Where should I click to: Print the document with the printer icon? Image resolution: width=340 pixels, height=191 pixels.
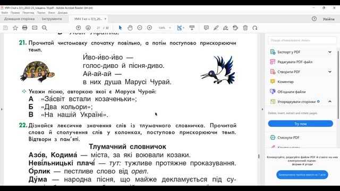pyautogui.click(x=25, y=28)
